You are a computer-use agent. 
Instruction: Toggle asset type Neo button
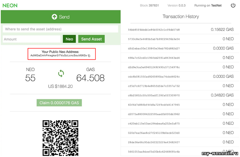69,39
